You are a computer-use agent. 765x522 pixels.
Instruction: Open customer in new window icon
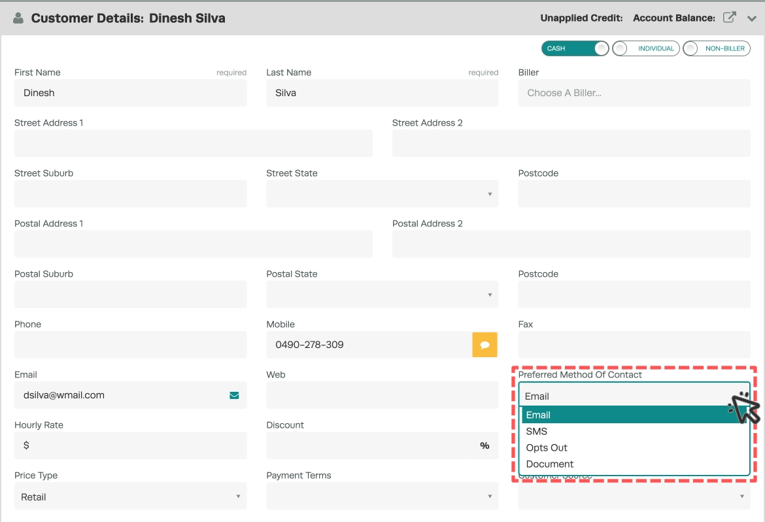pyautogui.click(x=729, y=18)
